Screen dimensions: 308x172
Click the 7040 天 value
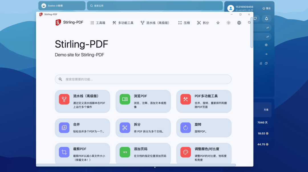coord(262,122)
